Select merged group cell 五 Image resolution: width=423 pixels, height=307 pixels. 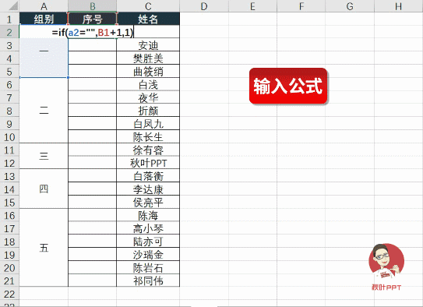point(44,248)
